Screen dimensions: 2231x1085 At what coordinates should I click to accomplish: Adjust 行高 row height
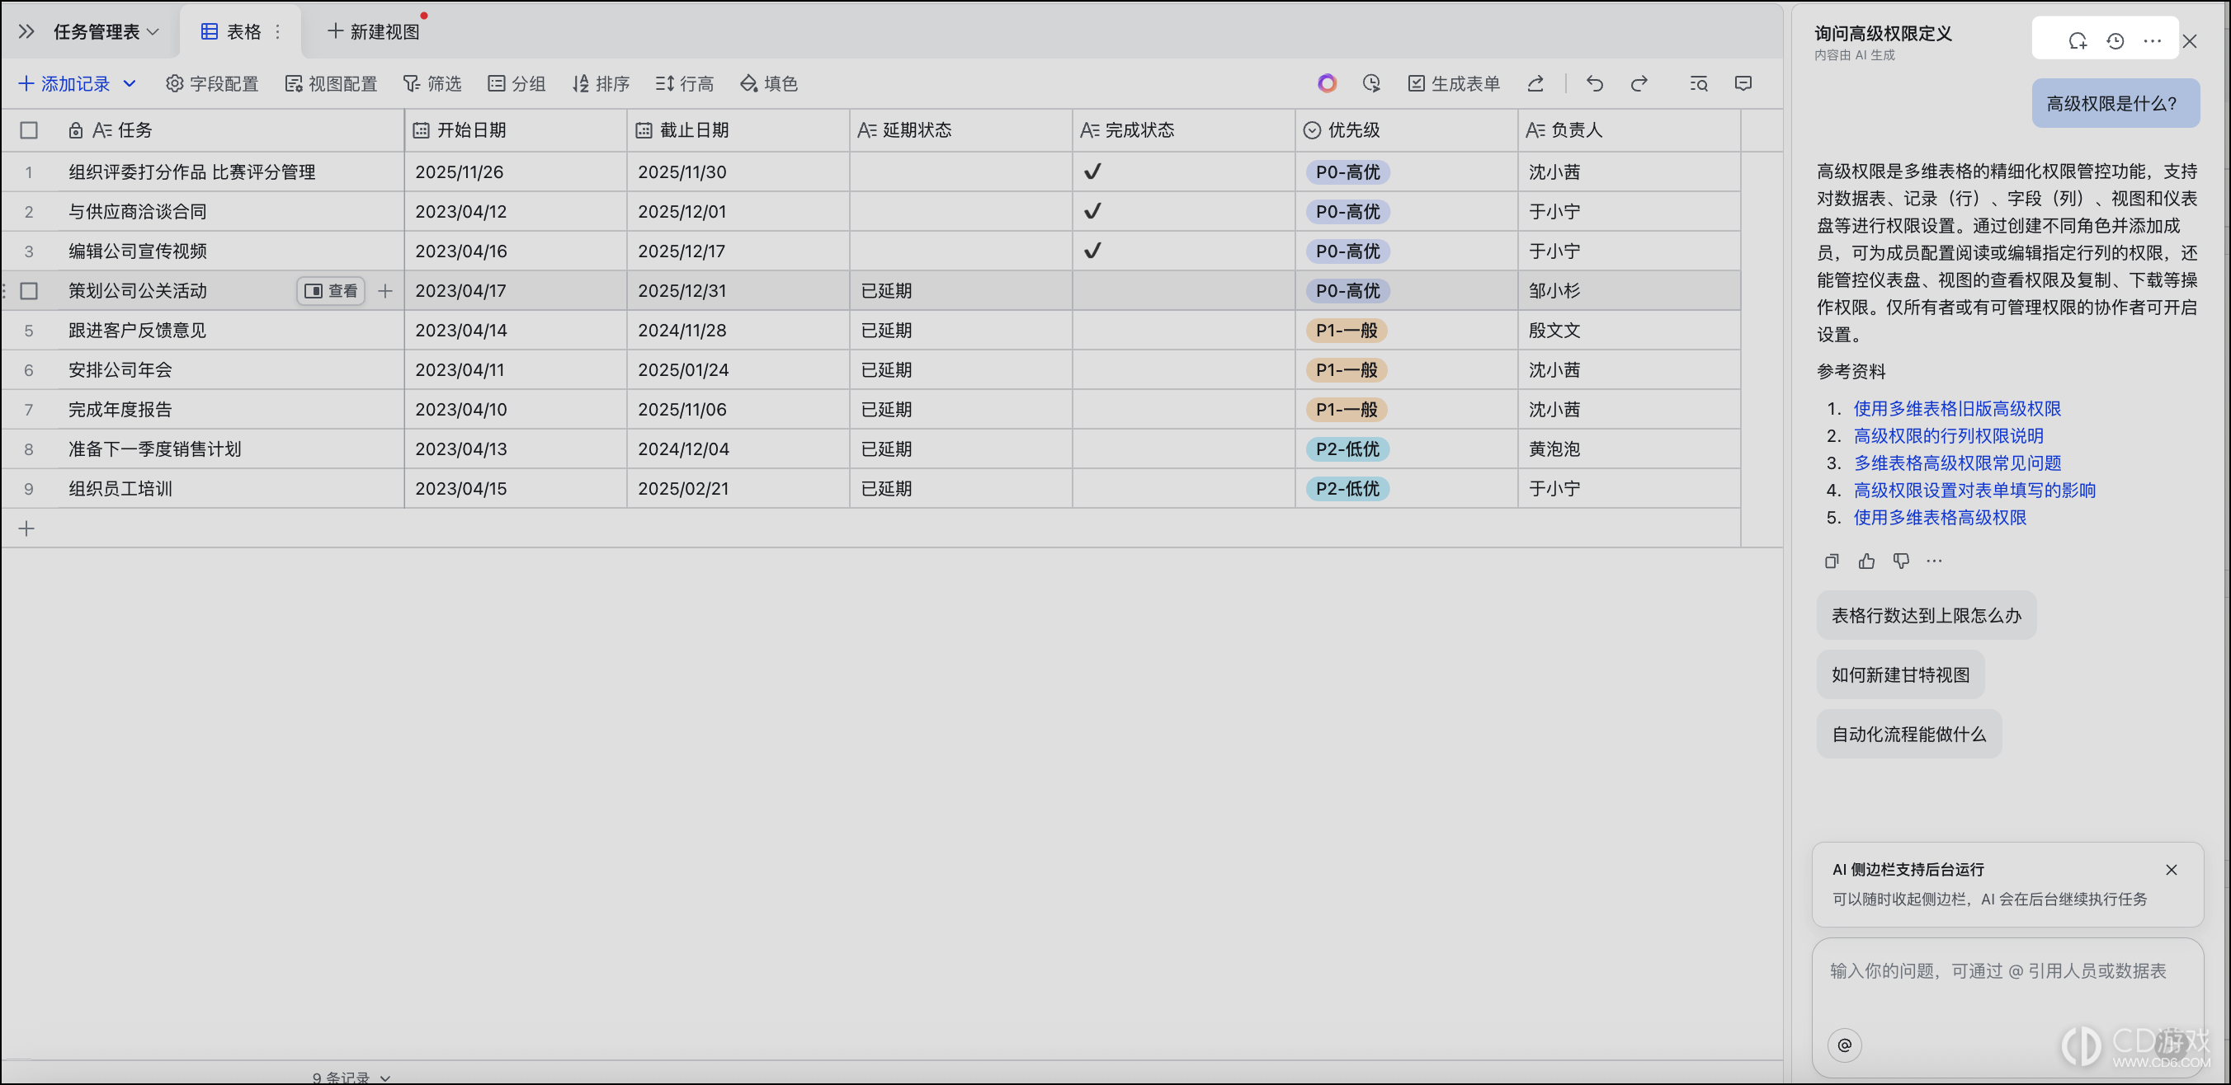click(684, 84)
